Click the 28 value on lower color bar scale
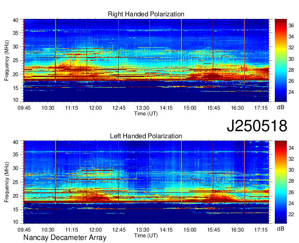299x243 pixels. pyautogui.click(x=291, y=181)
